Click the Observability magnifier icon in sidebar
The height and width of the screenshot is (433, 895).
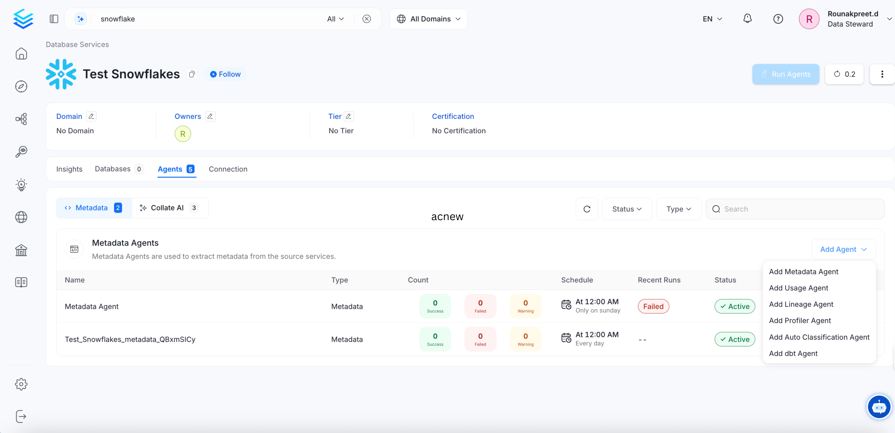point(21,151)
